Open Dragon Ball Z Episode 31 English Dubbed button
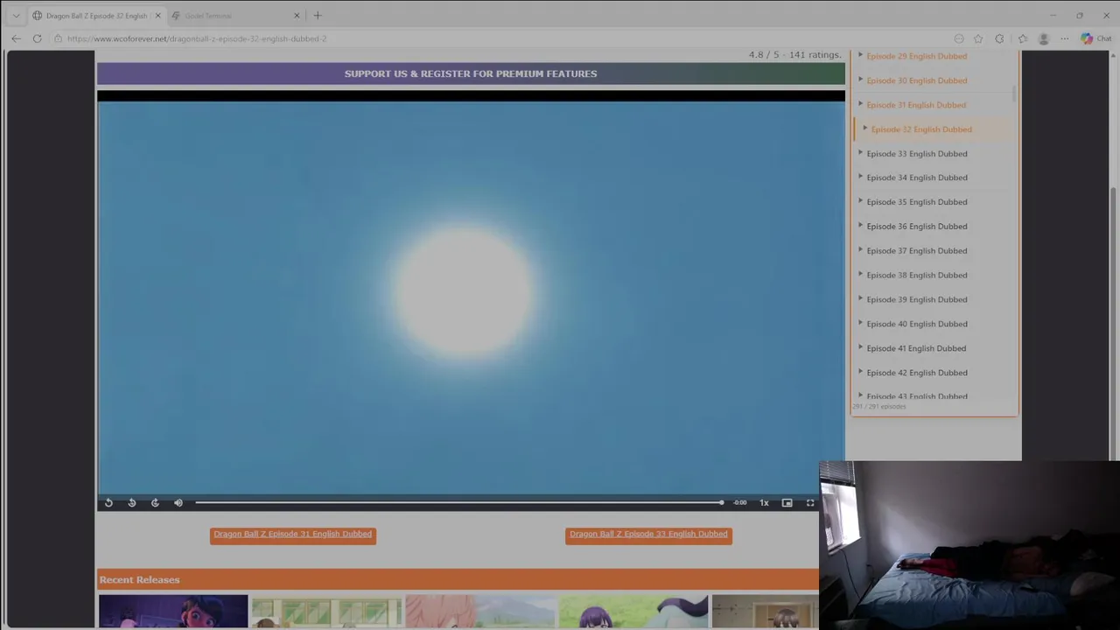 pos(293,535)
